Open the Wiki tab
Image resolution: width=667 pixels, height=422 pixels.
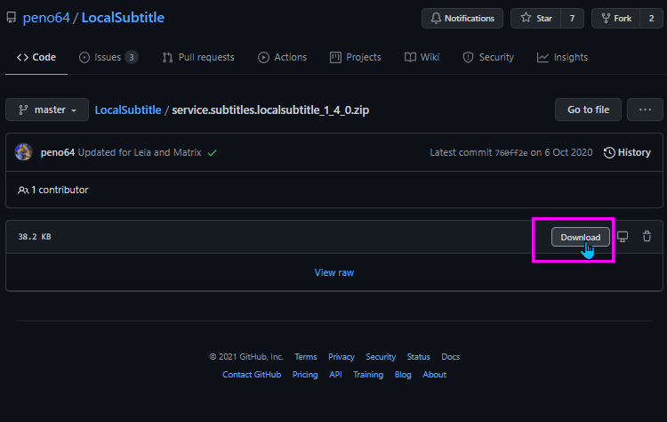[422, 57]
